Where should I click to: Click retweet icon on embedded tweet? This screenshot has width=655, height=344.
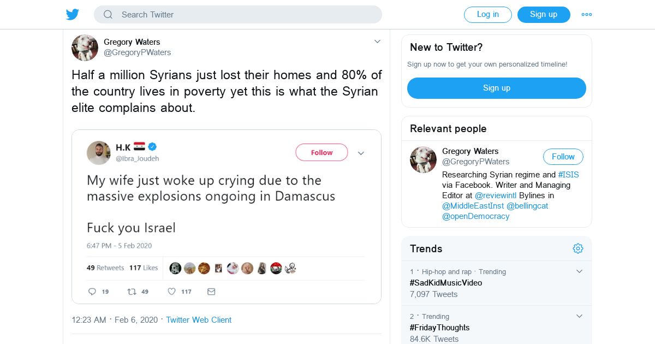pos(132,292)
